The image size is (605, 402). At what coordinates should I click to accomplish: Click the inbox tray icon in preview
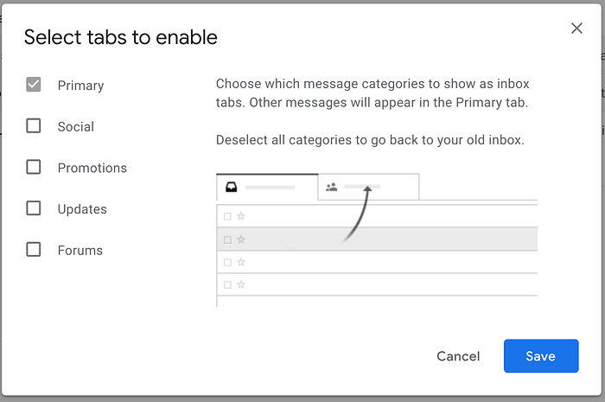click(x=231, y=187)
